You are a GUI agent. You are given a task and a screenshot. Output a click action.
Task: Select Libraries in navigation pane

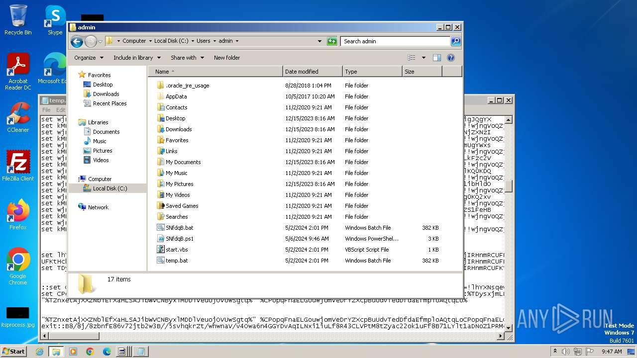click(98, 122)
